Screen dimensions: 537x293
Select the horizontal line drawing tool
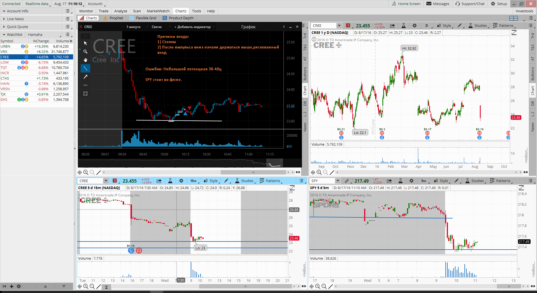click(x=85, y=85)
